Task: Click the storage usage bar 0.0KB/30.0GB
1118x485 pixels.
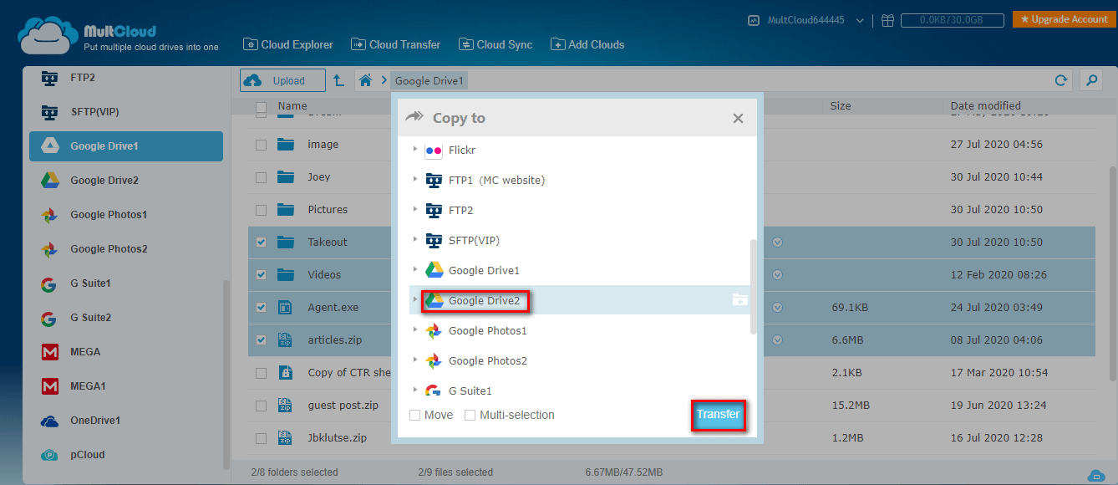Action: coord(951,20)
